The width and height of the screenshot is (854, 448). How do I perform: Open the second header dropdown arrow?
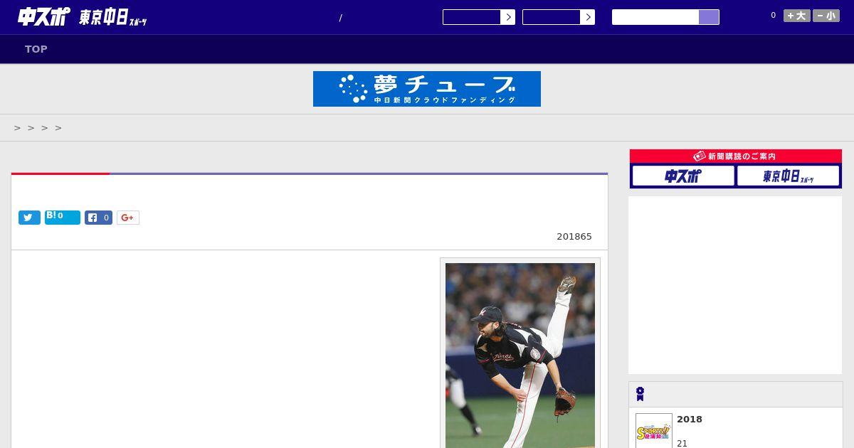pos(587,17)
